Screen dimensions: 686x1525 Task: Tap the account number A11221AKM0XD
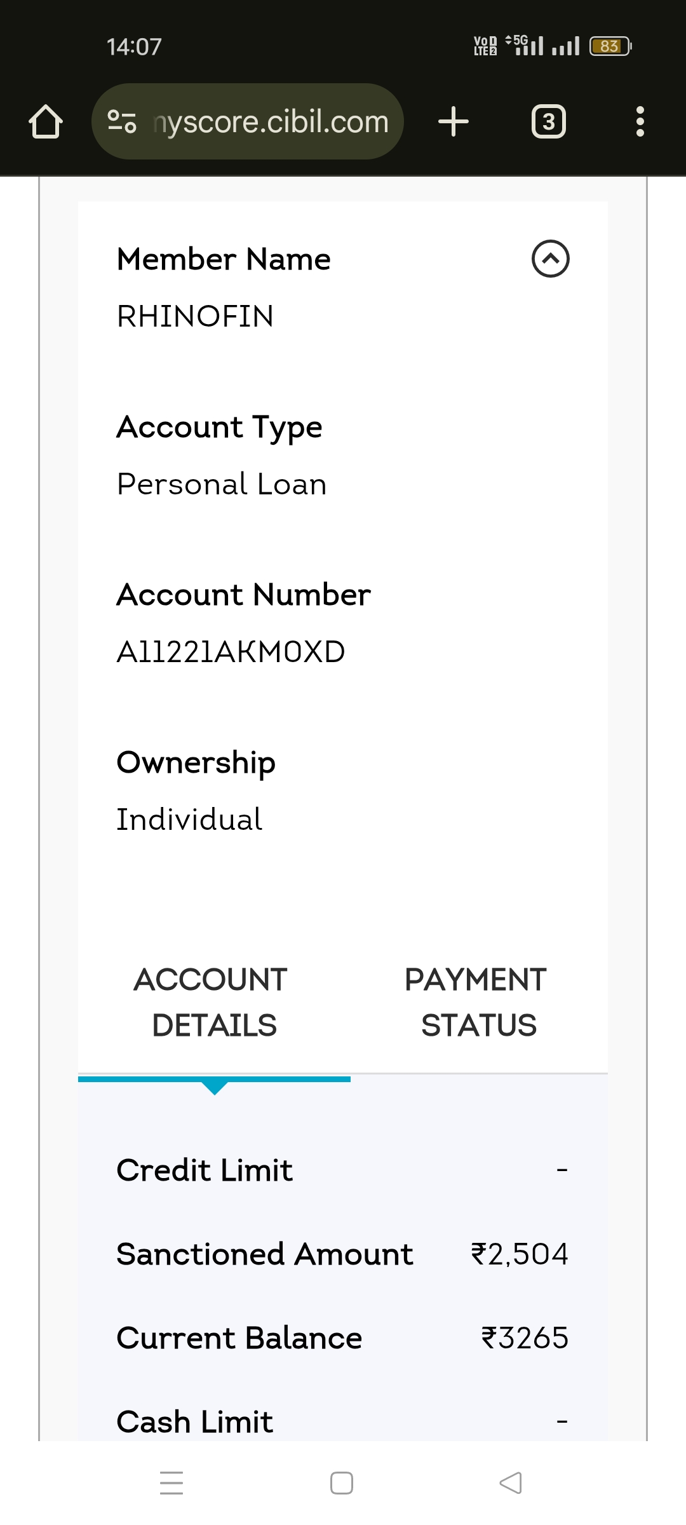(231, 652)
